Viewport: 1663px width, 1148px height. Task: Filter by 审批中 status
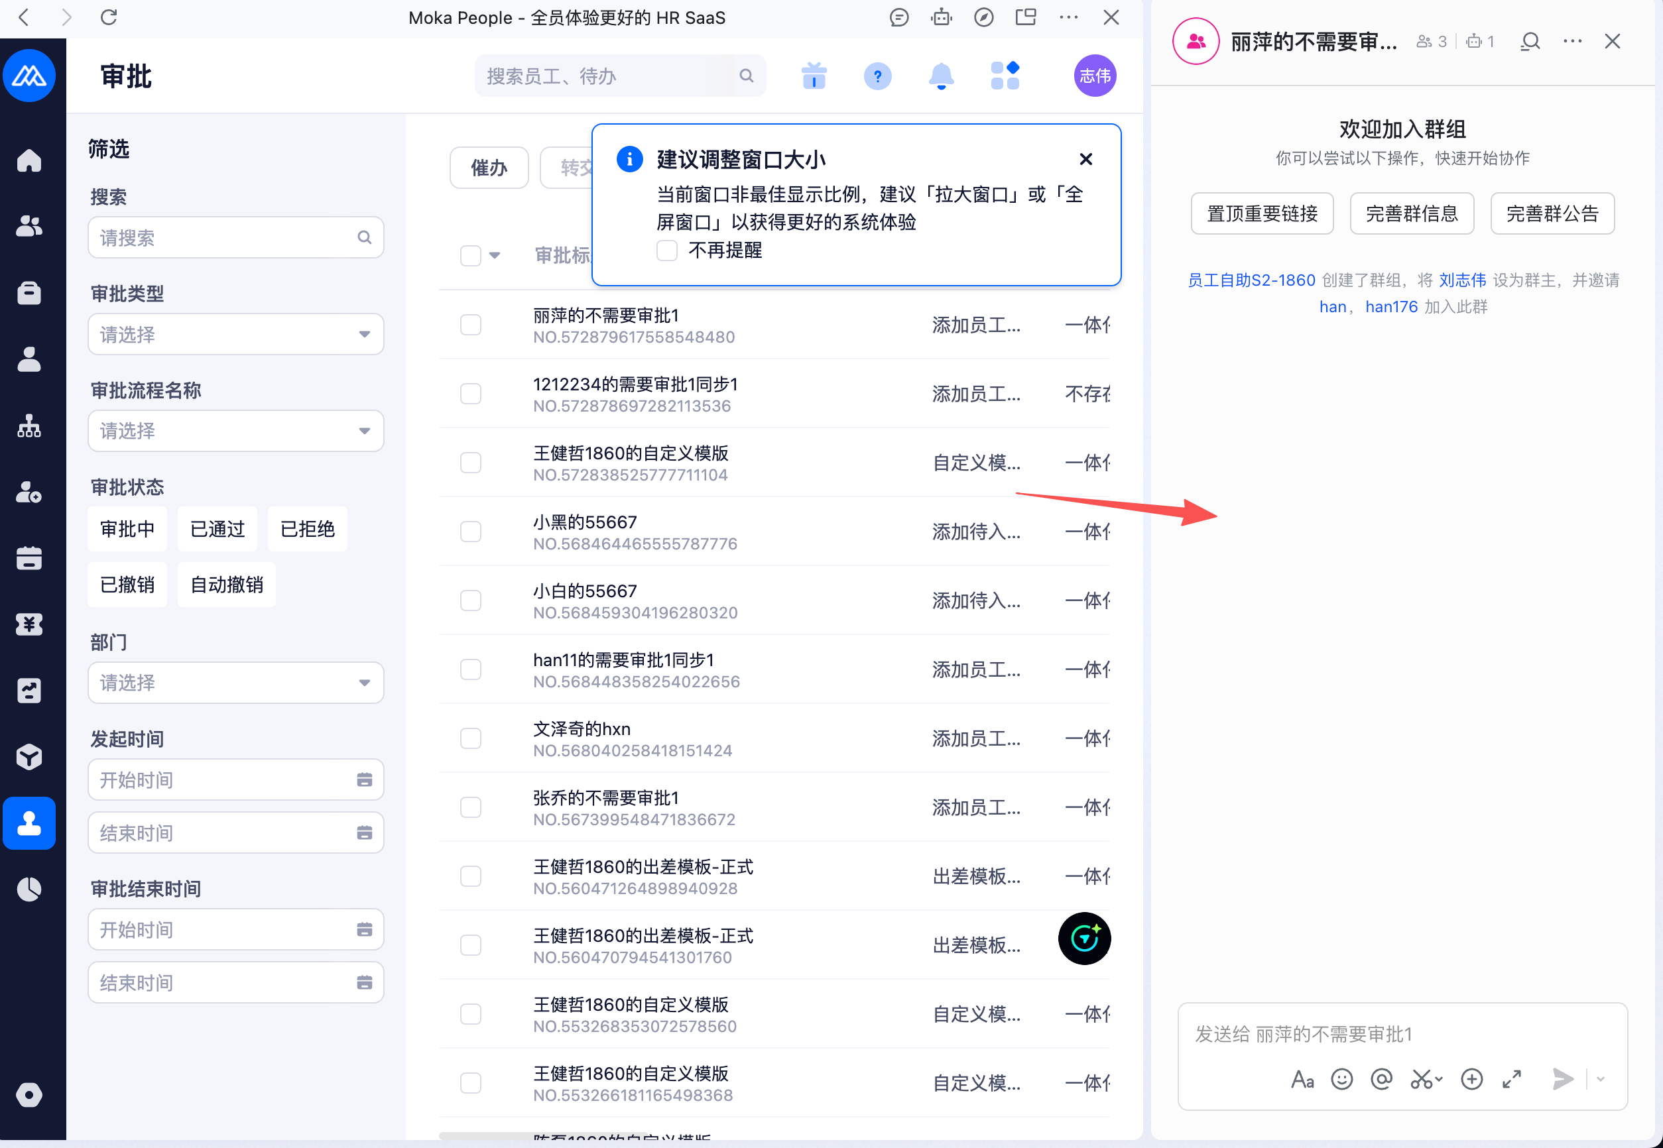[127, 530]
